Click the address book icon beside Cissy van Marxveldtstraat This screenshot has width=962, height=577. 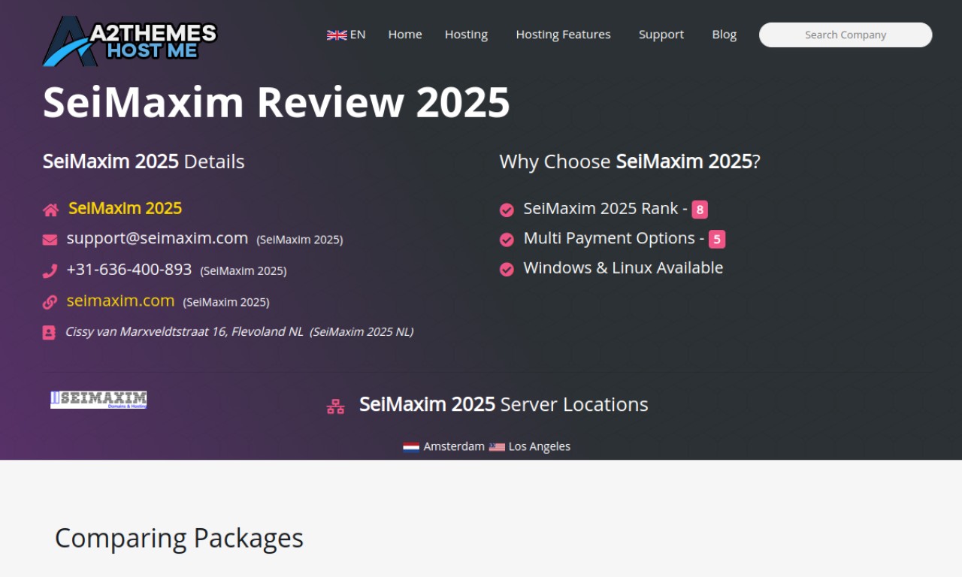point(49,332)
